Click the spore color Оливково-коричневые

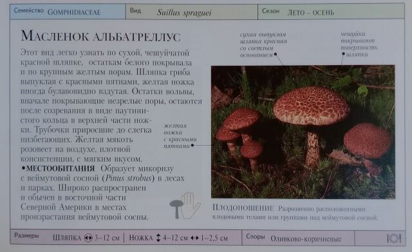coord(306,239)
